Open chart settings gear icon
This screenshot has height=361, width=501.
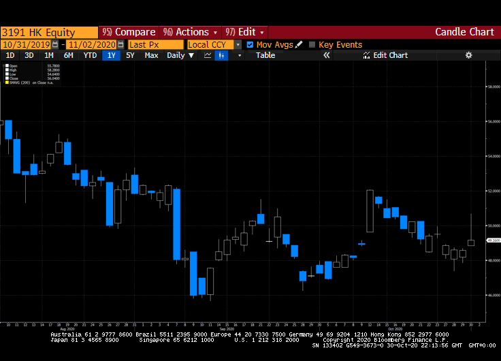coord(468,55)
